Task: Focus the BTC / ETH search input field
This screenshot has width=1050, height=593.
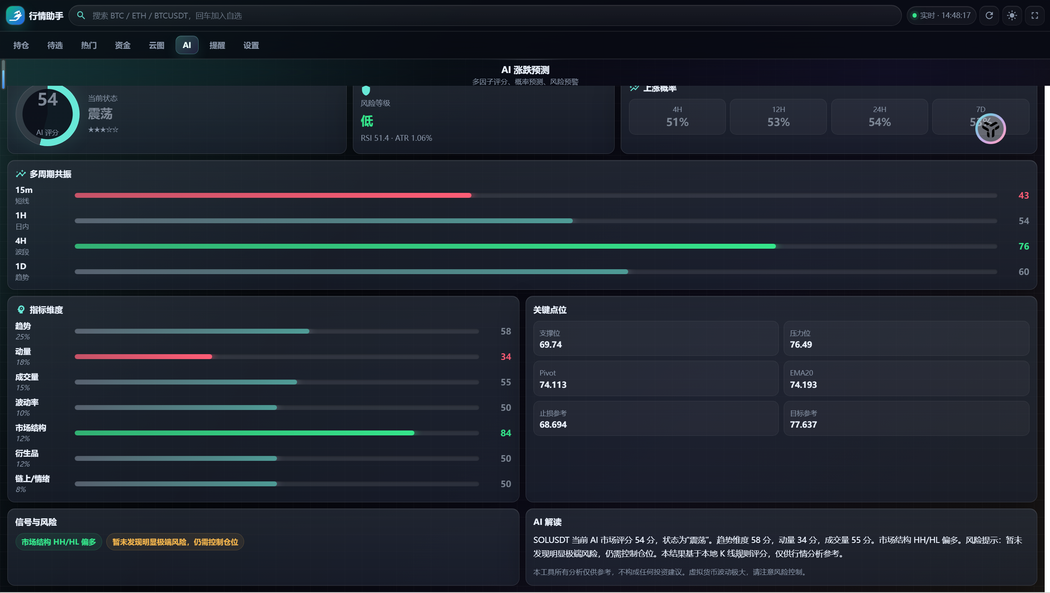Action: pos(485,16)
